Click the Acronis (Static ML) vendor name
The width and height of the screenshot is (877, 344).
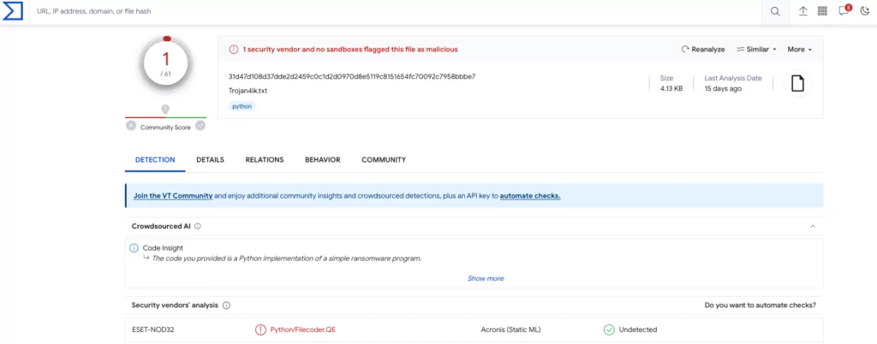pyautogui.click(x=510, y=329)
